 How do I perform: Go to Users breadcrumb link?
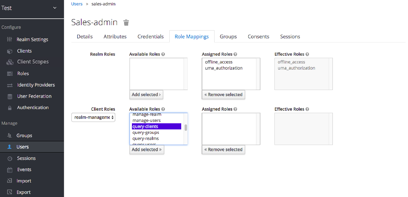click(77, 4)
